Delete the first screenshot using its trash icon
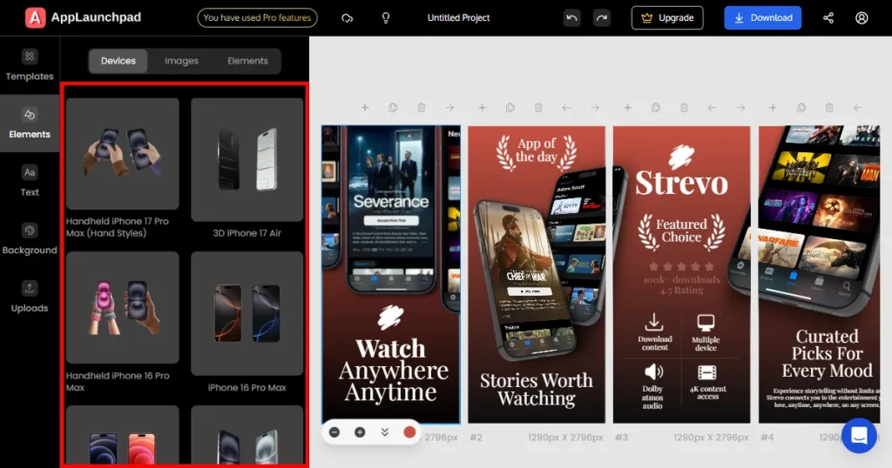 coord(422,108)
